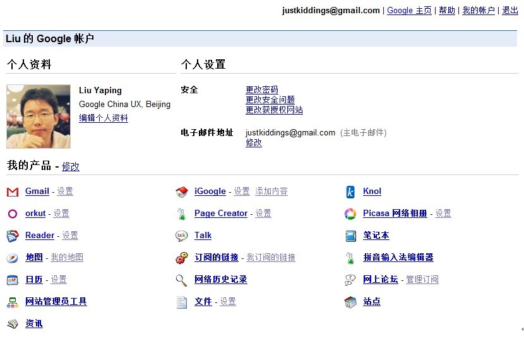Go to 我的帐户 in the header

pyautogui.click(x=478, y=10)
